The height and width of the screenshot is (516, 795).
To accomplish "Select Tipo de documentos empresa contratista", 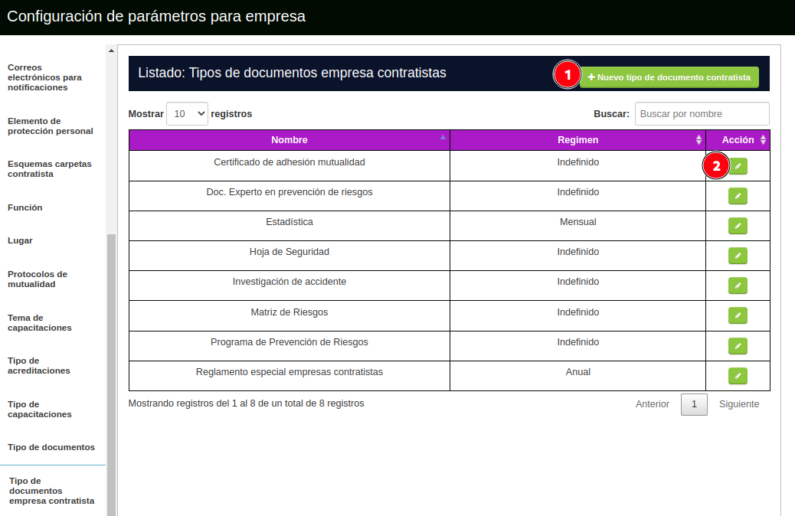I will point(52,491).
